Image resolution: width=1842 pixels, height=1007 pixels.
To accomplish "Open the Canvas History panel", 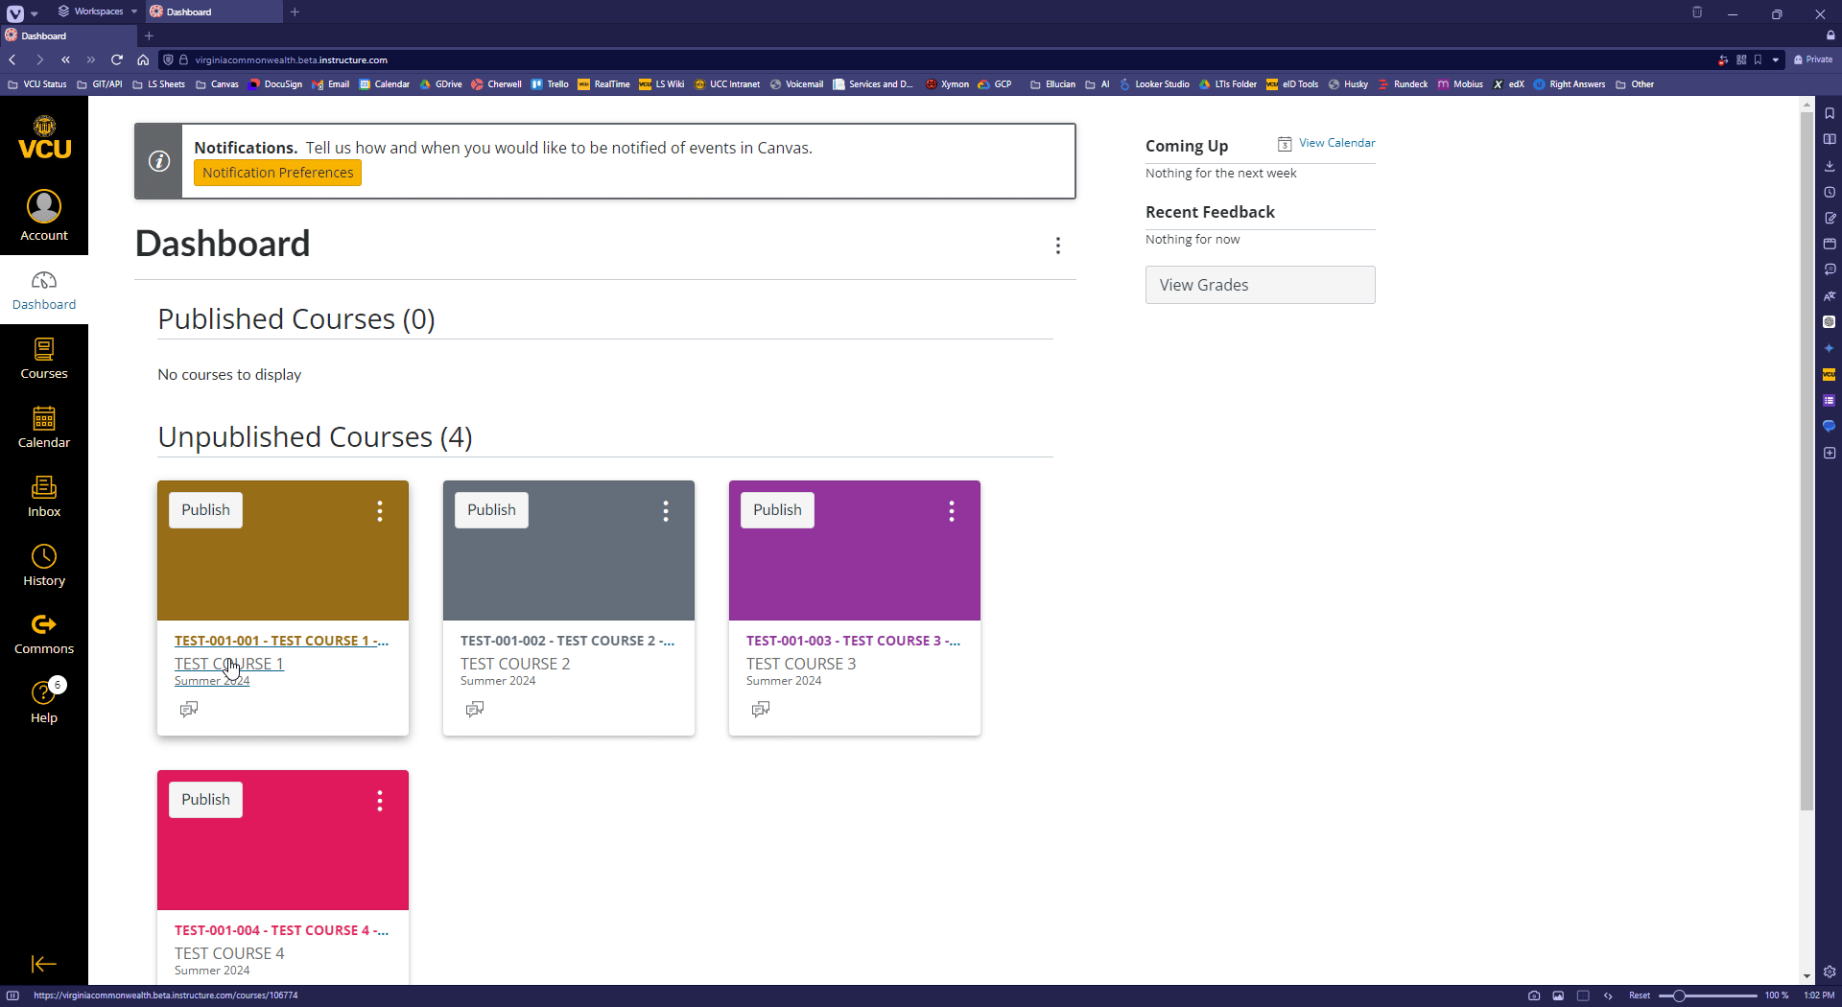I will click(43, 564).
